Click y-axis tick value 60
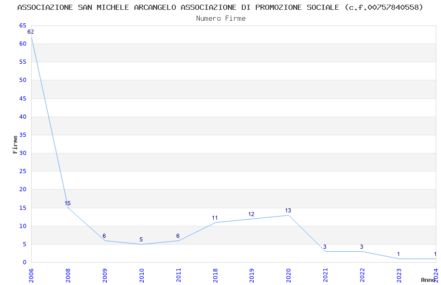Image resolution: width=441 pixels, height=285 pixels. point(23,44)
